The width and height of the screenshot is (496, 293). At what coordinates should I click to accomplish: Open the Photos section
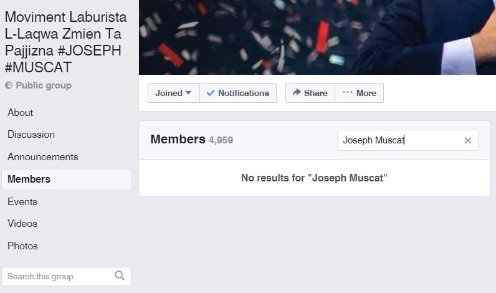(x=22, y=246)
